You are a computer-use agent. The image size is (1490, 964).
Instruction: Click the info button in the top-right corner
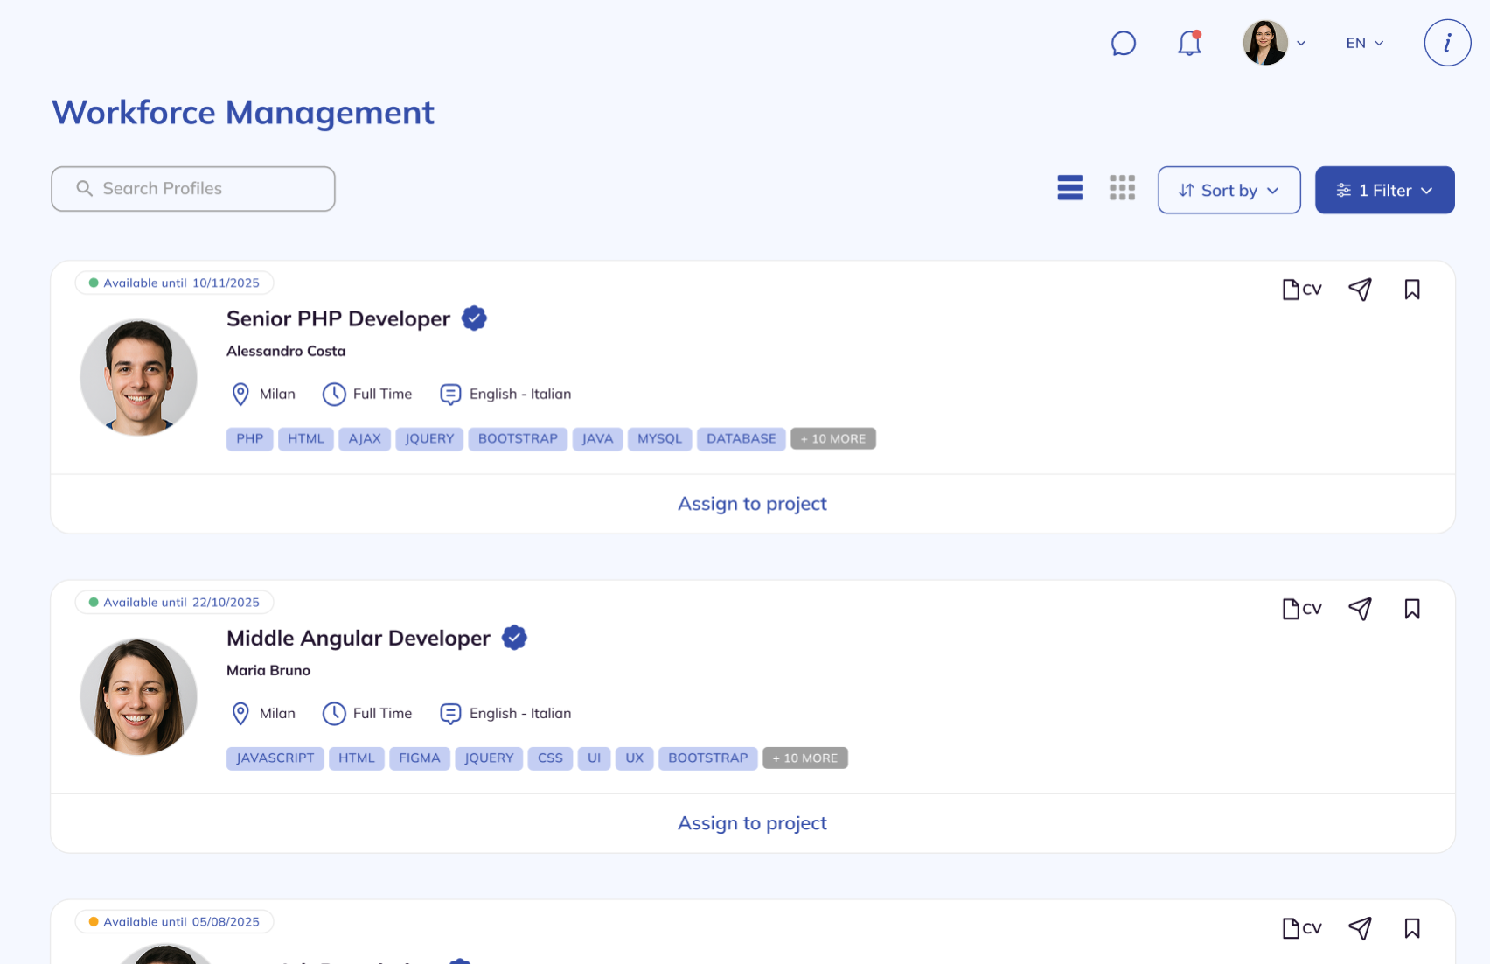1447,42
